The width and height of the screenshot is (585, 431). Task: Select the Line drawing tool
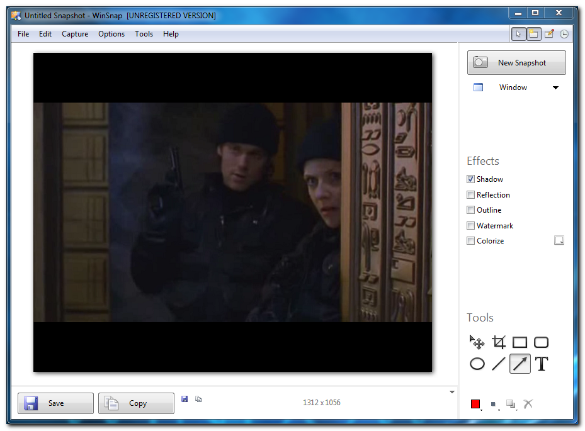(x=499, y=364)
